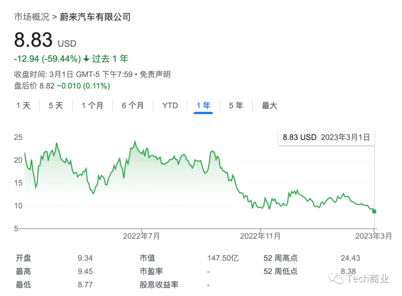Viewport: 402px width, 296px height.
Task: Click the 市盈率 label
Action: coord(151,271)
